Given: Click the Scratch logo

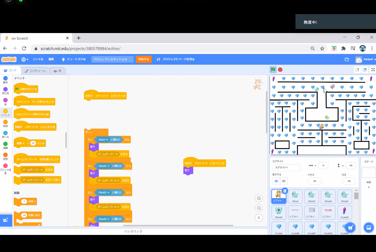Looking at the screenshot, I should 9,59.
